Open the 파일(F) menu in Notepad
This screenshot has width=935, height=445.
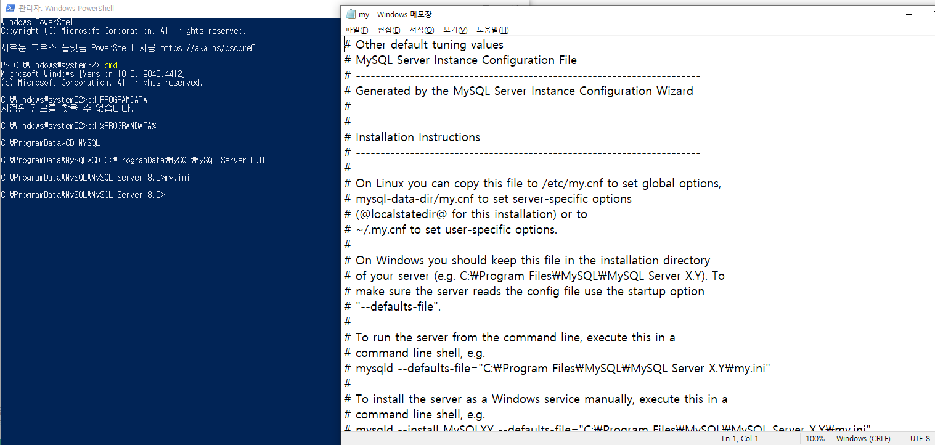coord(357,30)
